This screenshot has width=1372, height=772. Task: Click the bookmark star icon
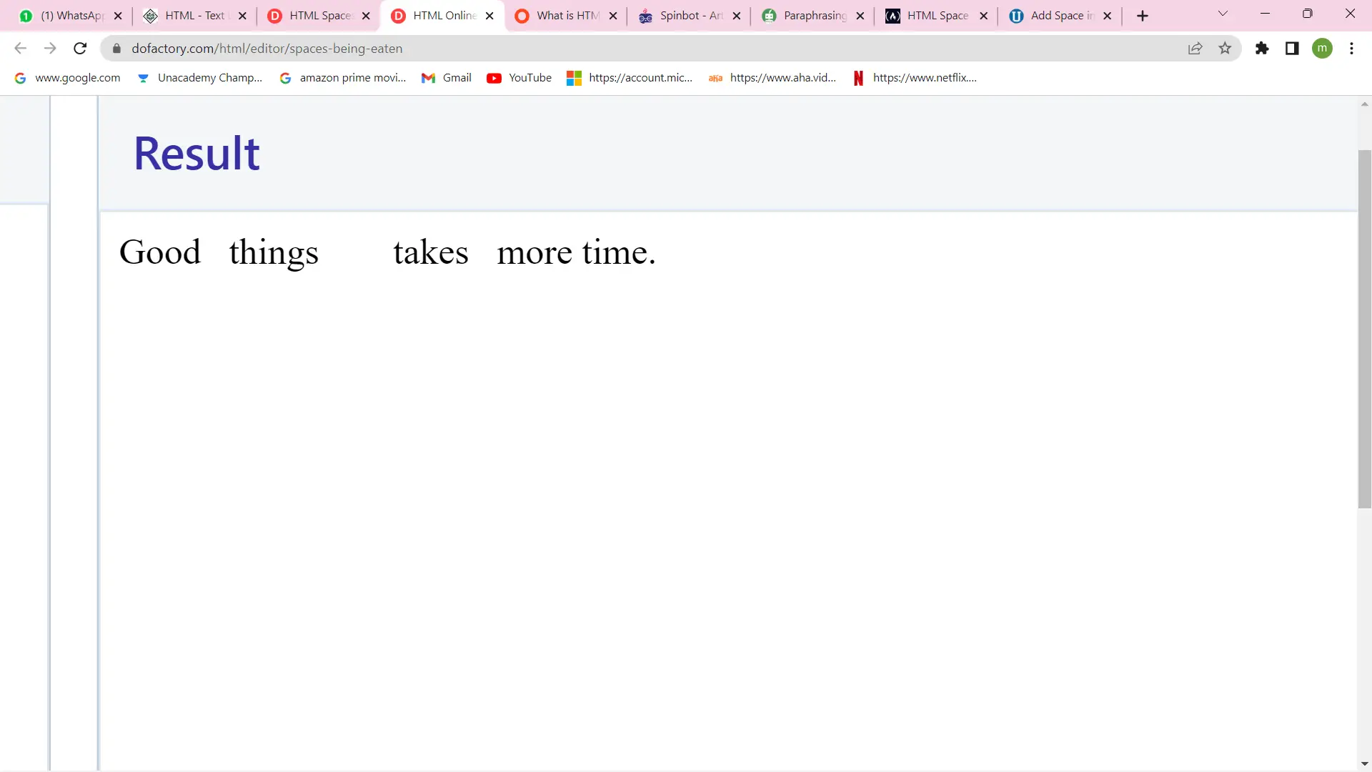(1225, 48)
